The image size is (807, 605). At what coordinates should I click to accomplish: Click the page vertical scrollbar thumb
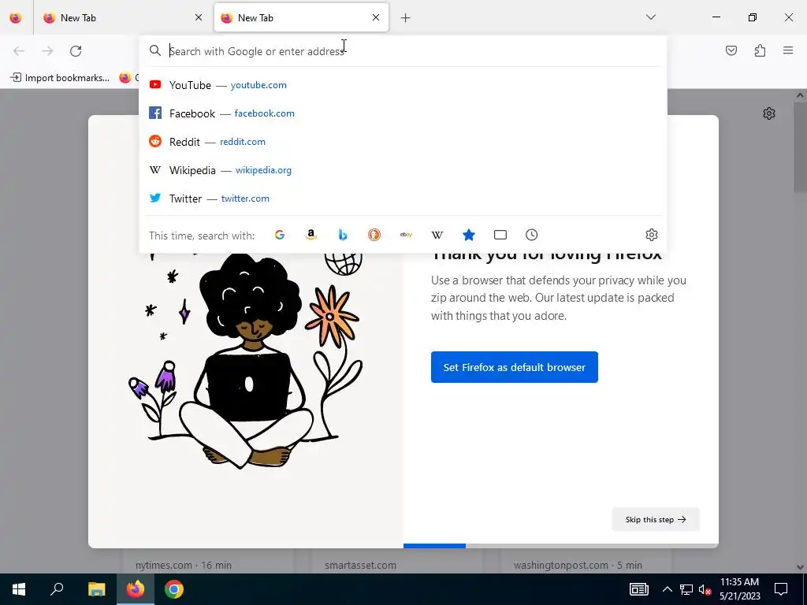tap(800, 147)
